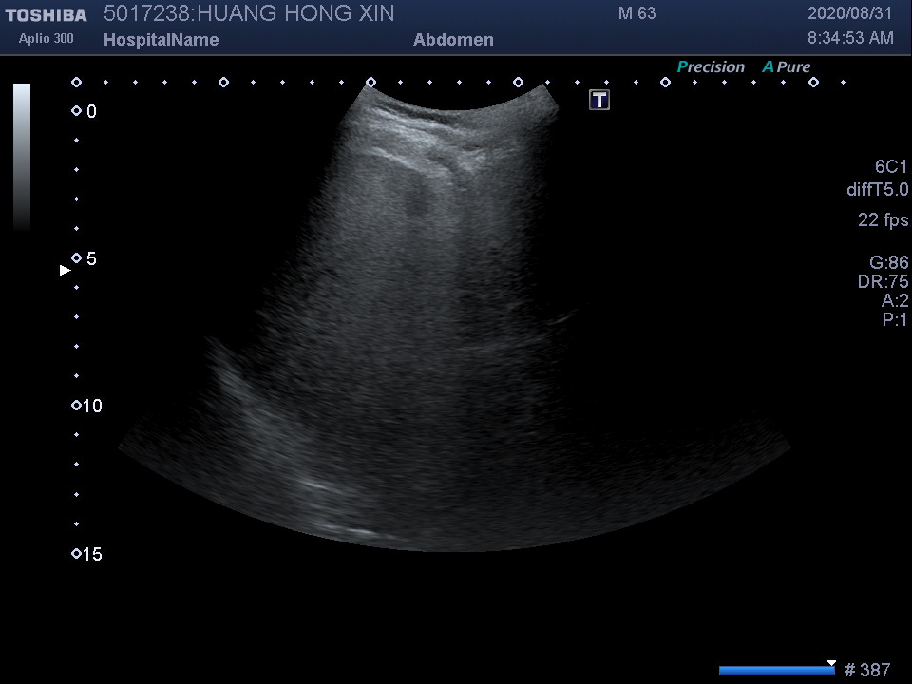Select the Precision imaging indicator
The image size is (912, 684).
711,67
